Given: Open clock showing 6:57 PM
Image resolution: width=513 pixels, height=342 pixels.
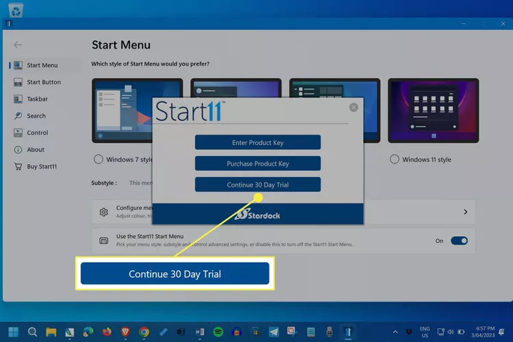Looking at the screenshot, I should pos(483,332).
